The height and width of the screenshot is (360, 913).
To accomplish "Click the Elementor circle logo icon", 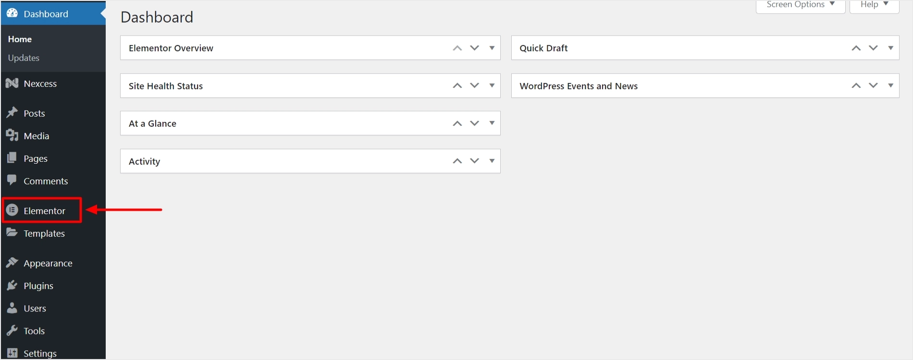I will [x=12, y=210].
